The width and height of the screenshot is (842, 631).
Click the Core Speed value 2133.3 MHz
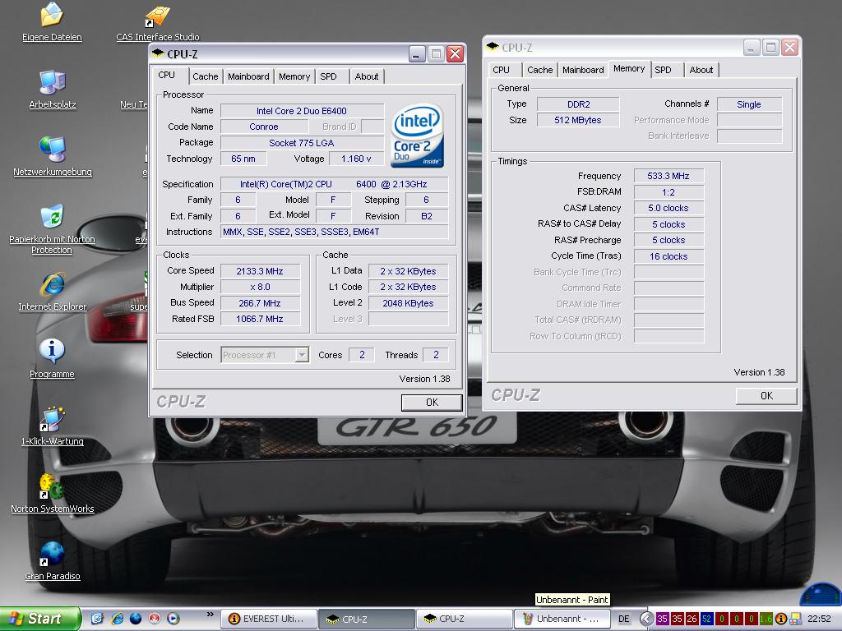[x=260, y=271]
